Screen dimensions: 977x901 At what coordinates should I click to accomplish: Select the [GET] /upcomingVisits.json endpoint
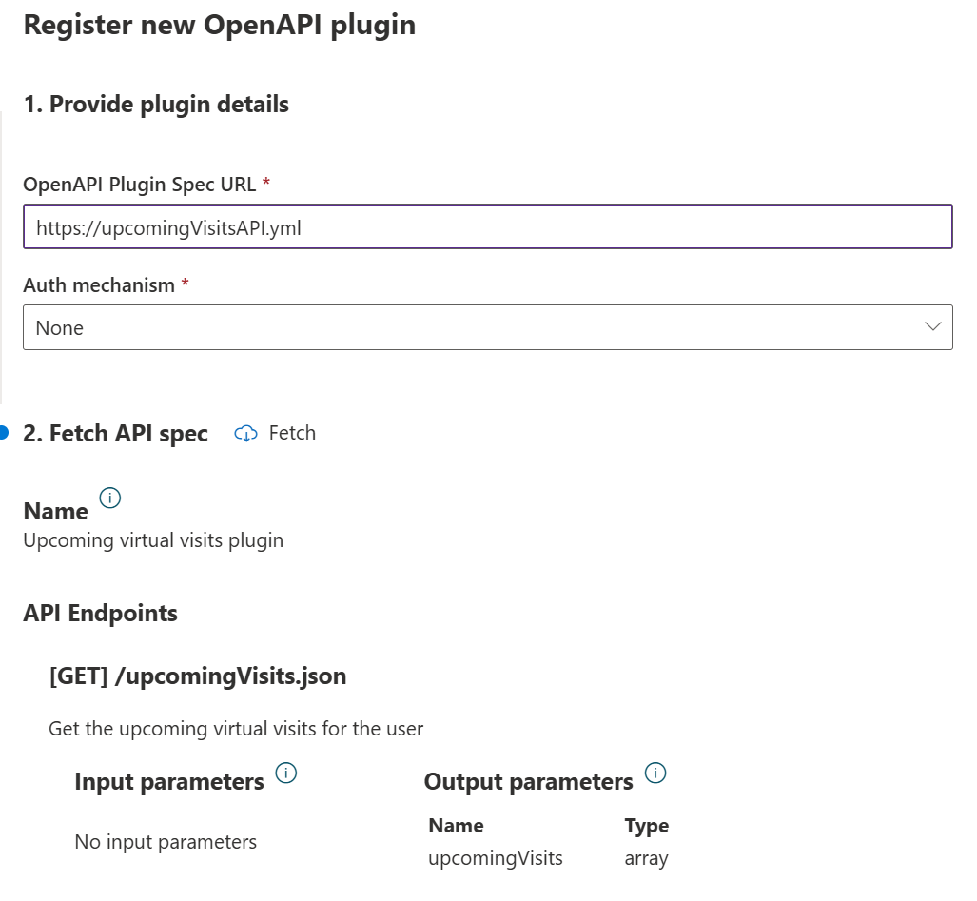tap(198, 677)
